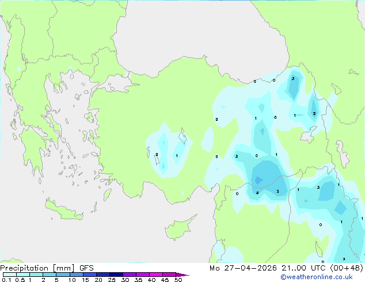Click the 'Precipitation [mm]' title text
The image size is (365, 282).
[37, 268]
